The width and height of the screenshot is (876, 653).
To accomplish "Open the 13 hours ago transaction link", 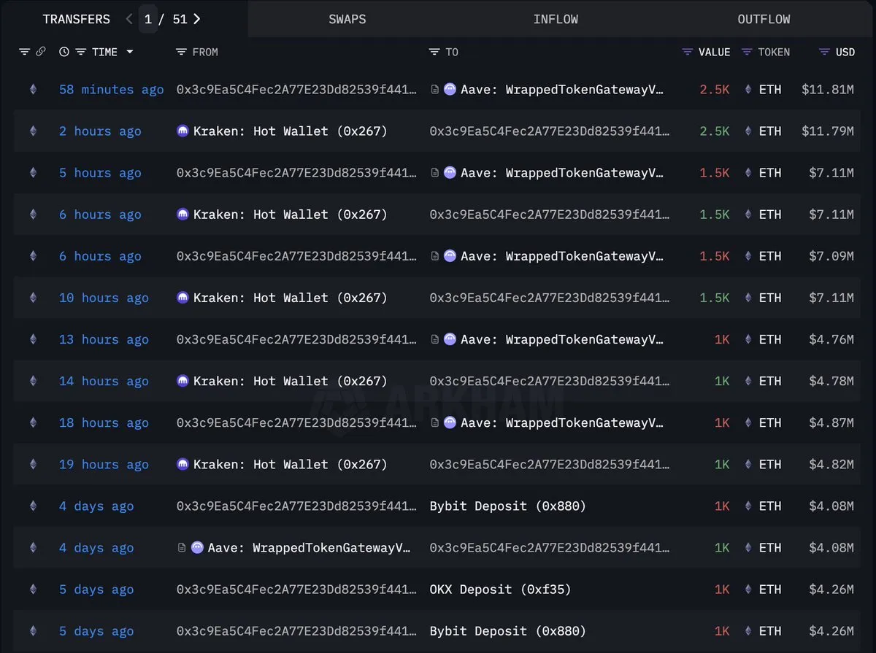I will coord(104,339).
